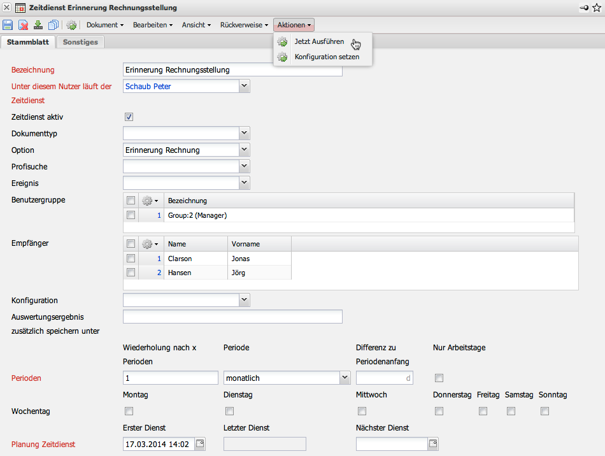Open gear menu in Empfänger table header
The width and height of the screenshot is (605, 456).
150,244
